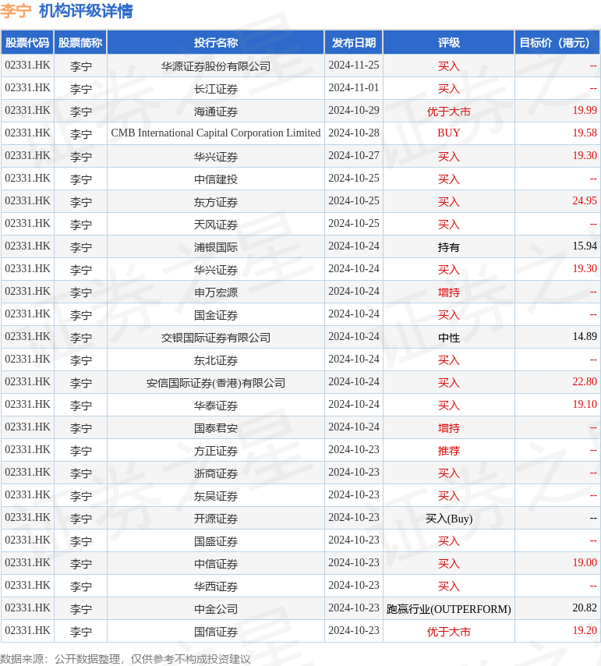Click 优于大市 rating in 海通证券 row

tap(449, 112)
